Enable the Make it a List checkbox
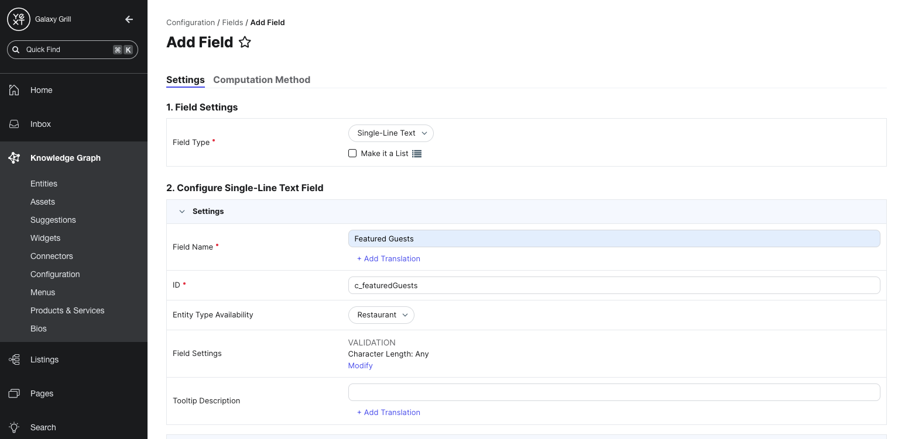Viewport: 898px width, 439px height. click(x=352, y=153)
